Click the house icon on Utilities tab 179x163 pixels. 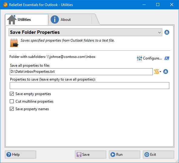click(x=12, y=20)
